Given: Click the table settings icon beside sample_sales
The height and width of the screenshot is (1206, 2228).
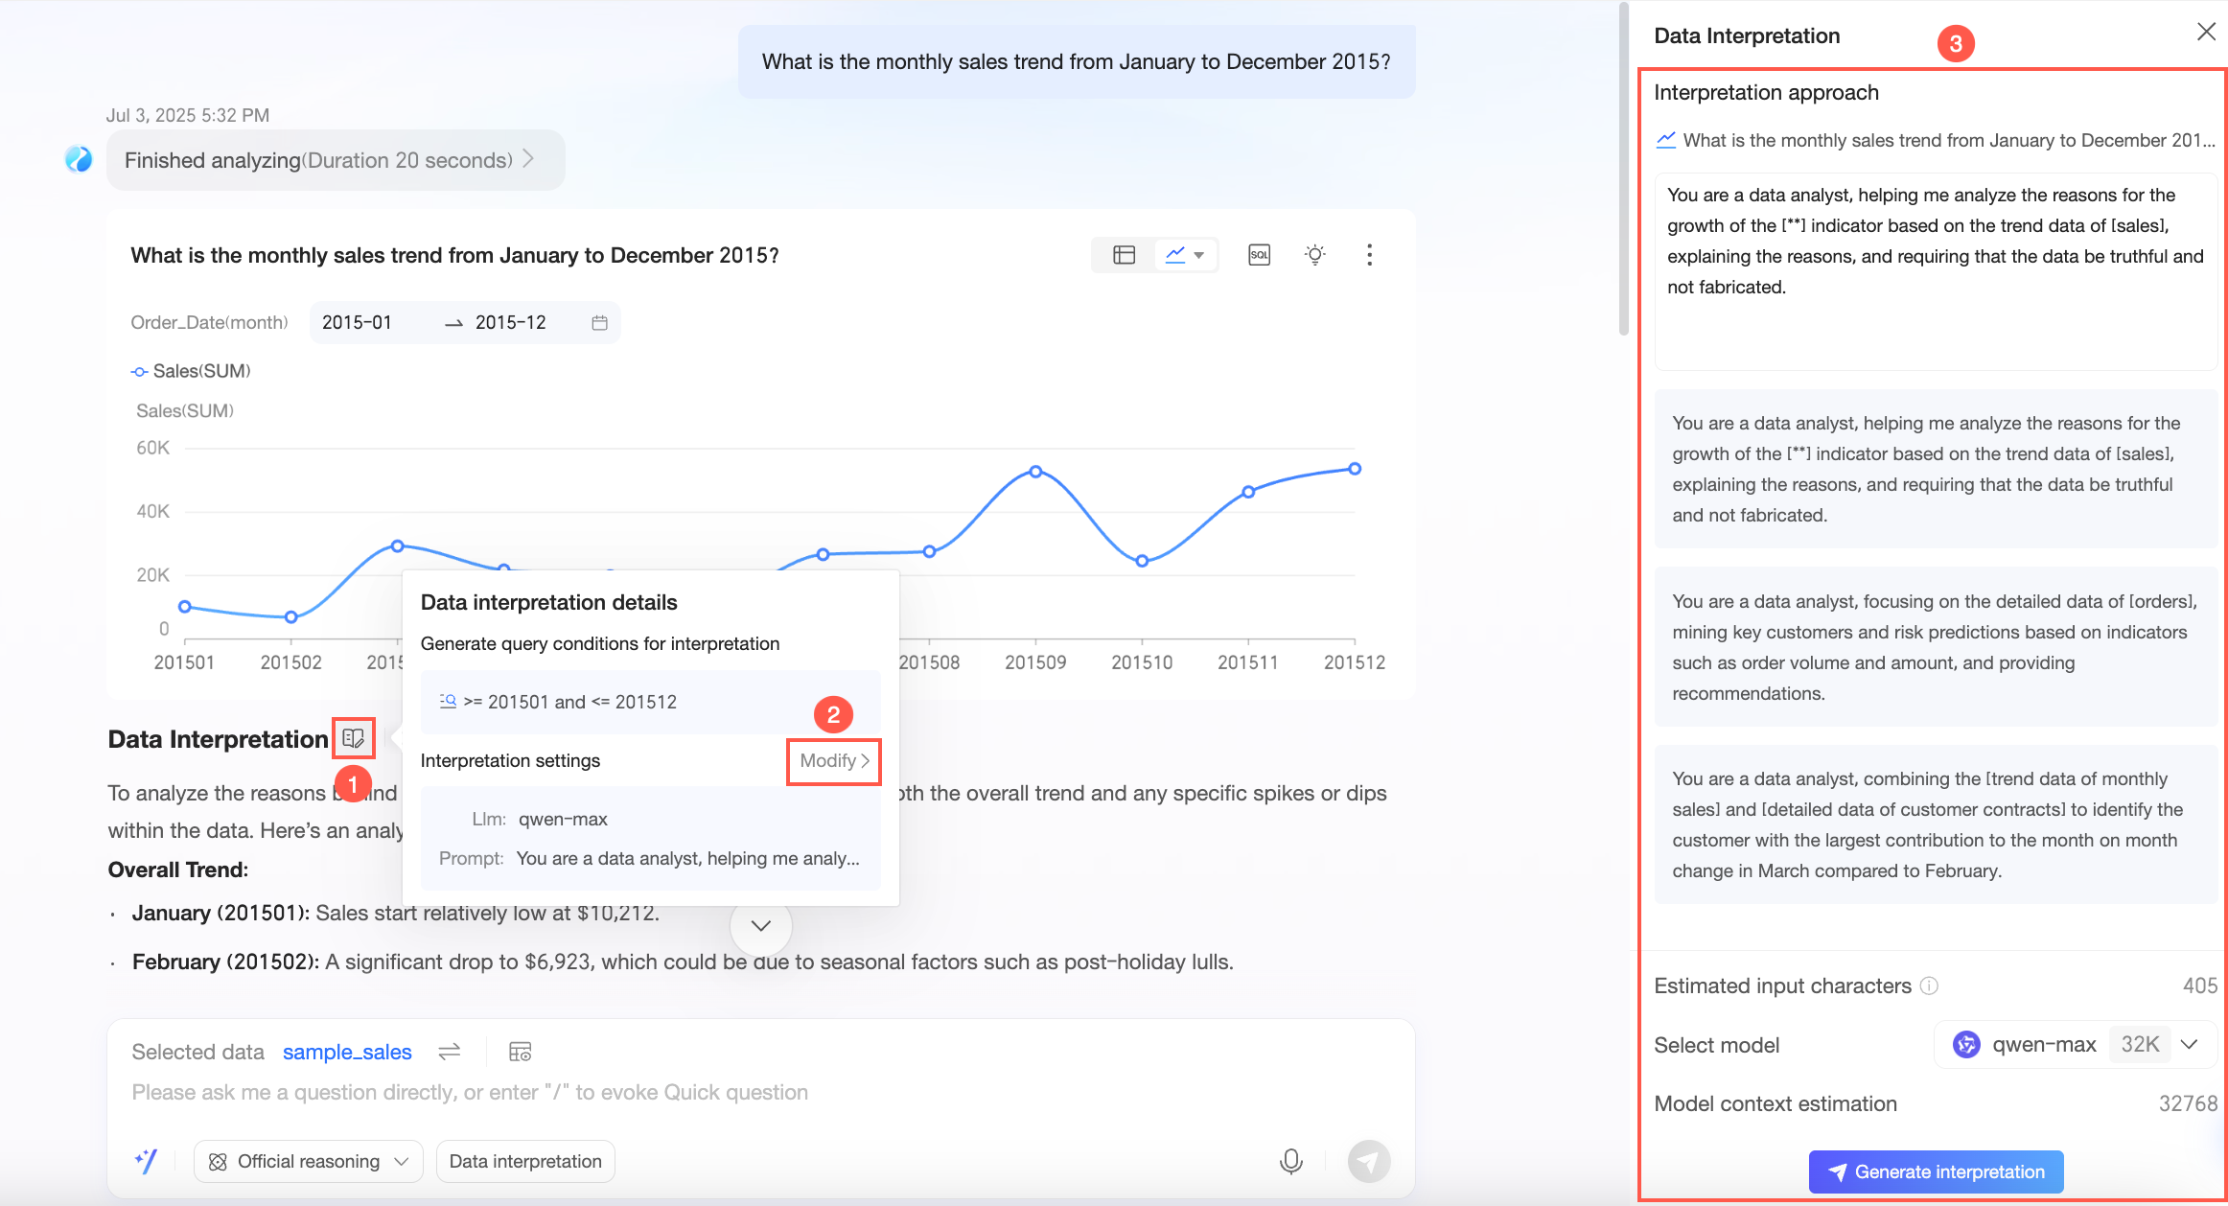Looking at the screenshot, I should [x=520, y=1052].
